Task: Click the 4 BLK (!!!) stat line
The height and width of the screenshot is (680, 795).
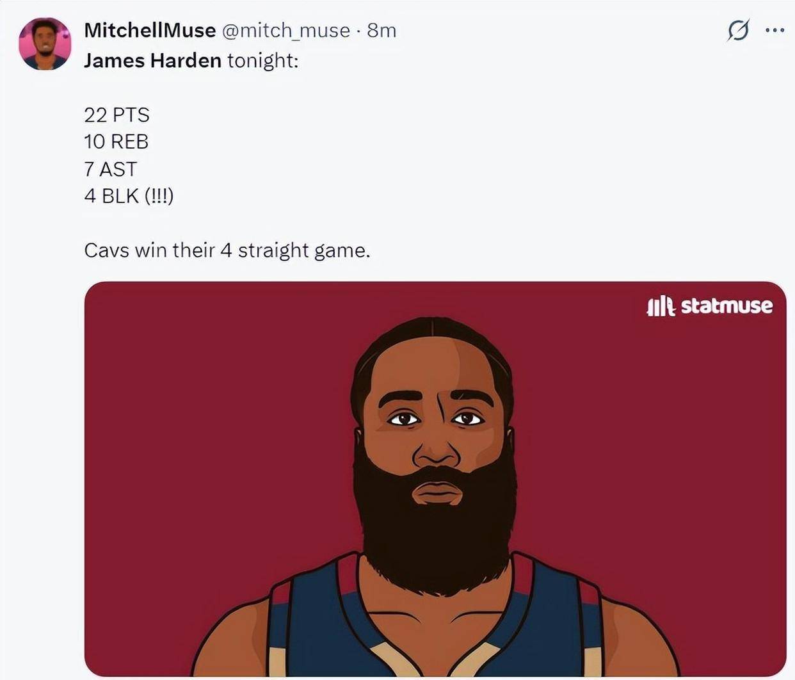Action: (129, 196)
